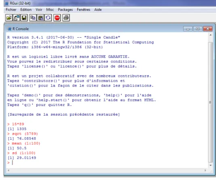Open the Fenêtres menu
Image resolution: width=216 pixels, height=180 pixels.
(83, 10)
